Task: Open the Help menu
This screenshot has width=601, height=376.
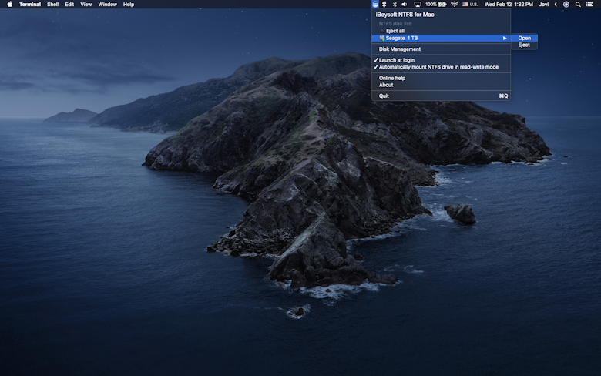Action: click(129, 4)
